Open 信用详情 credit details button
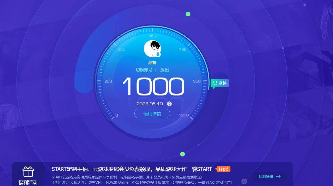The image size is (333, 186). pos(152,114)
